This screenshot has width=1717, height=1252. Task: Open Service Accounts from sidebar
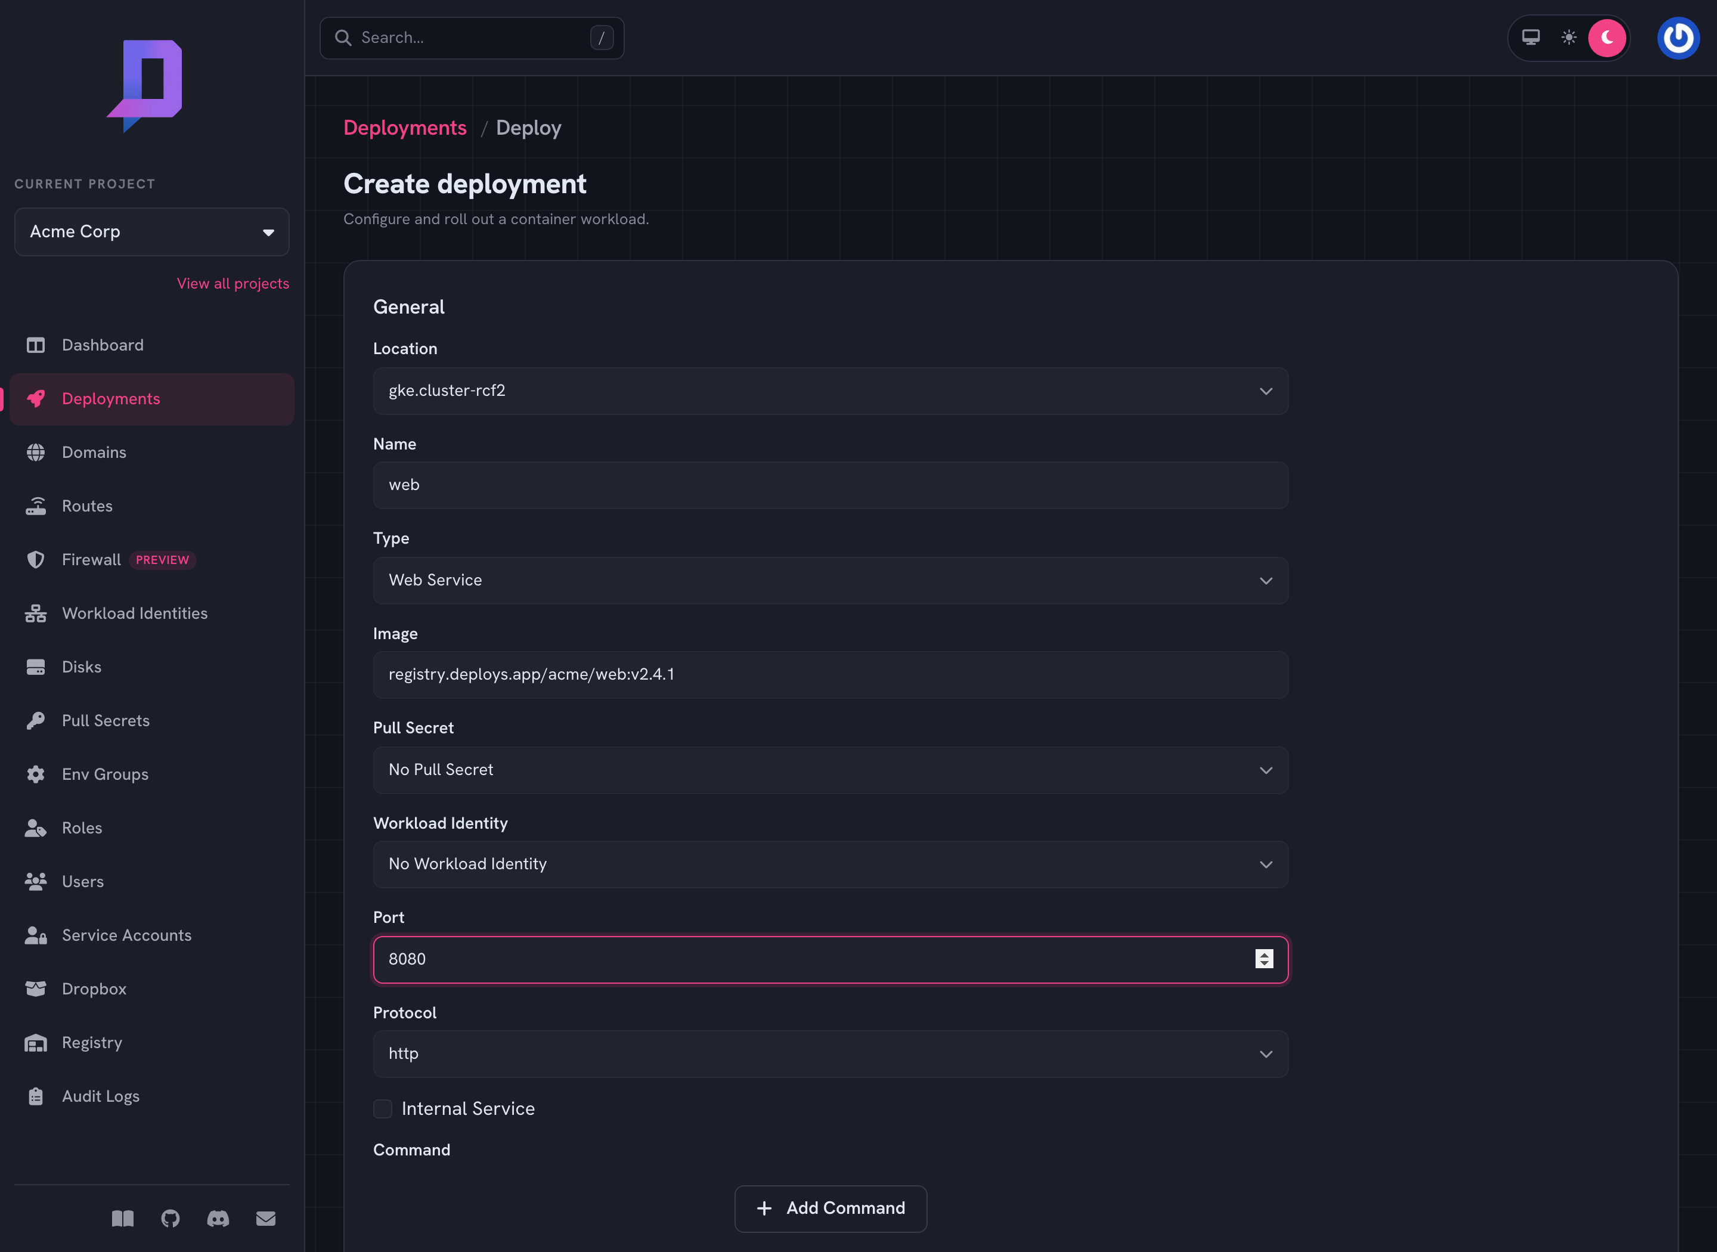[x=151, y=935]
